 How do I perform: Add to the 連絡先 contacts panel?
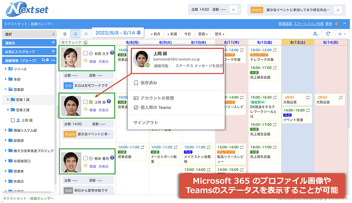(53, 43)
